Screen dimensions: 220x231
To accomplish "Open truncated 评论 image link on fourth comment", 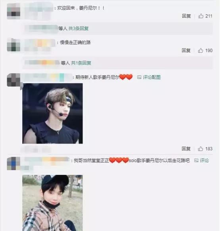I will (204, 160).
